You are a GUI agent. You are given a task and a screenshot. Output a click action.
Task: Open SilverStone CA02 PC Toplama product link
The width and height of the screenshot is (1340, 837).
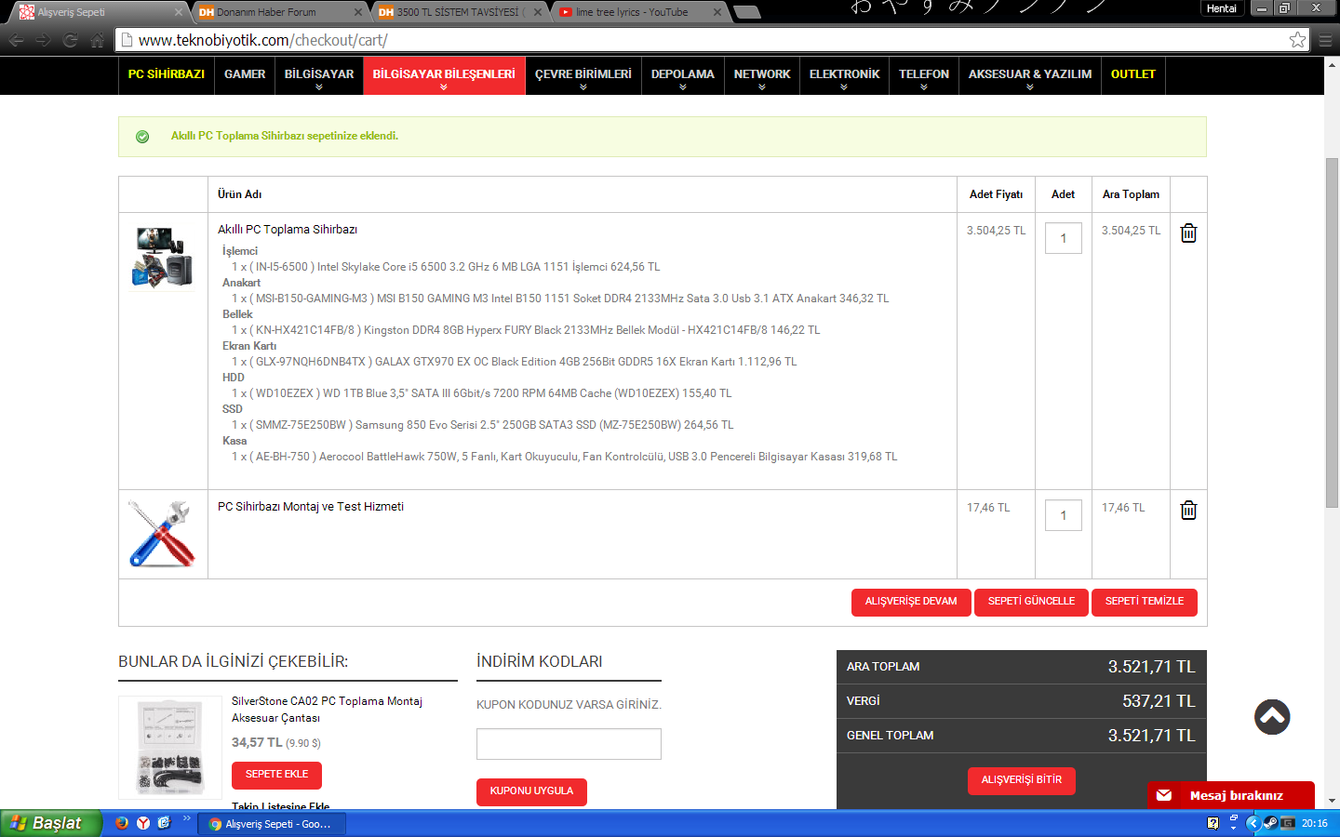327,710
